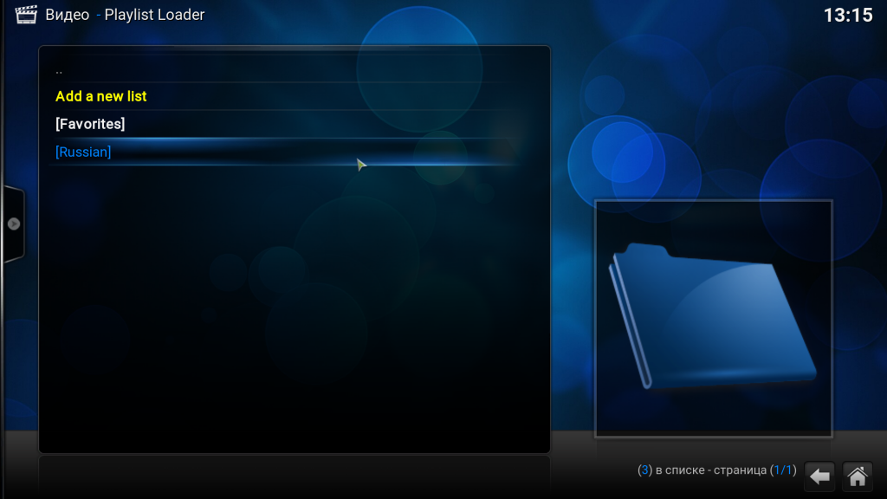This screenshot has width=887, height=499.
Task: Click the blue folder thumbnail
Action: point(714,318)
